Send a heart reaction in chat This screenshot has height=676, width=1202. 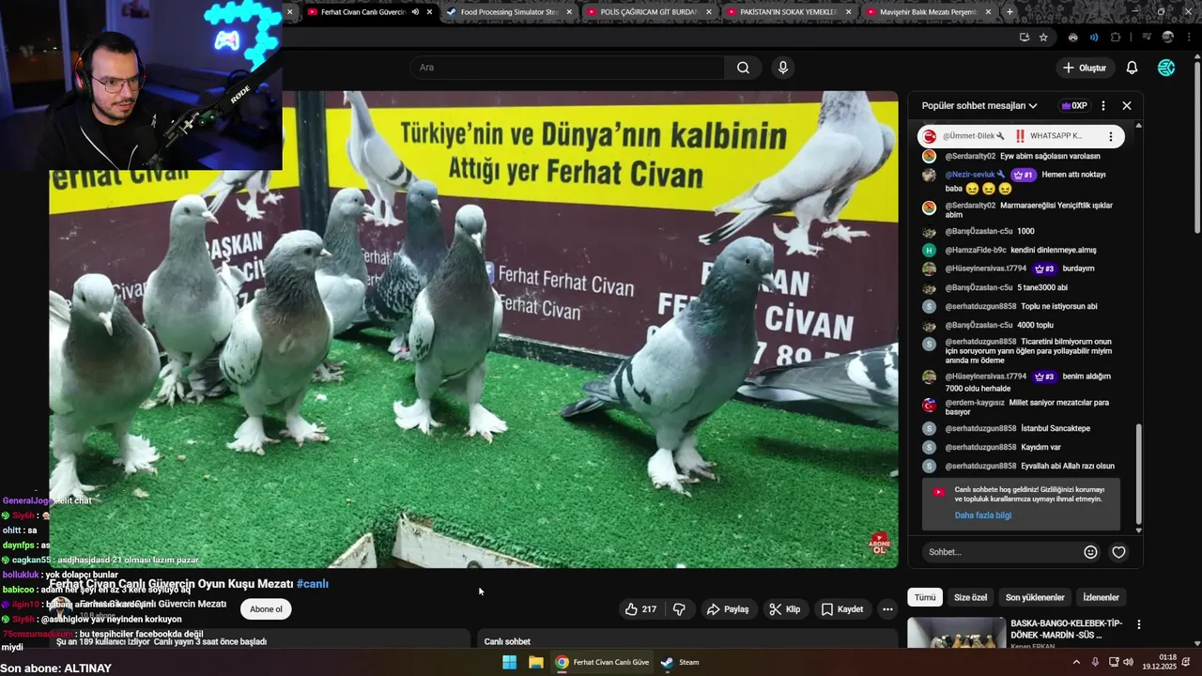(1118, 552)
